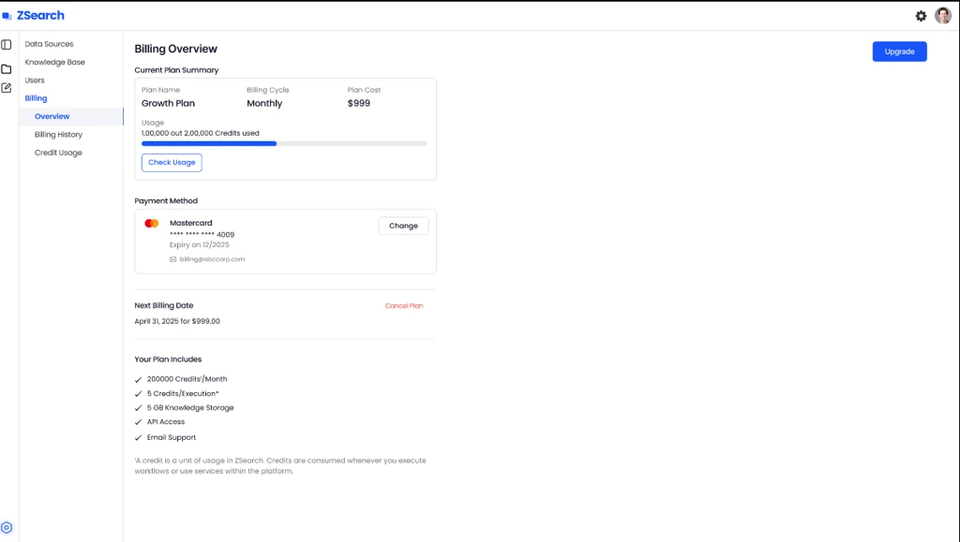Toggle the sidebar panel icon
Screen dimensions: 960x542
pyautogui.click(x=7, y=45)
